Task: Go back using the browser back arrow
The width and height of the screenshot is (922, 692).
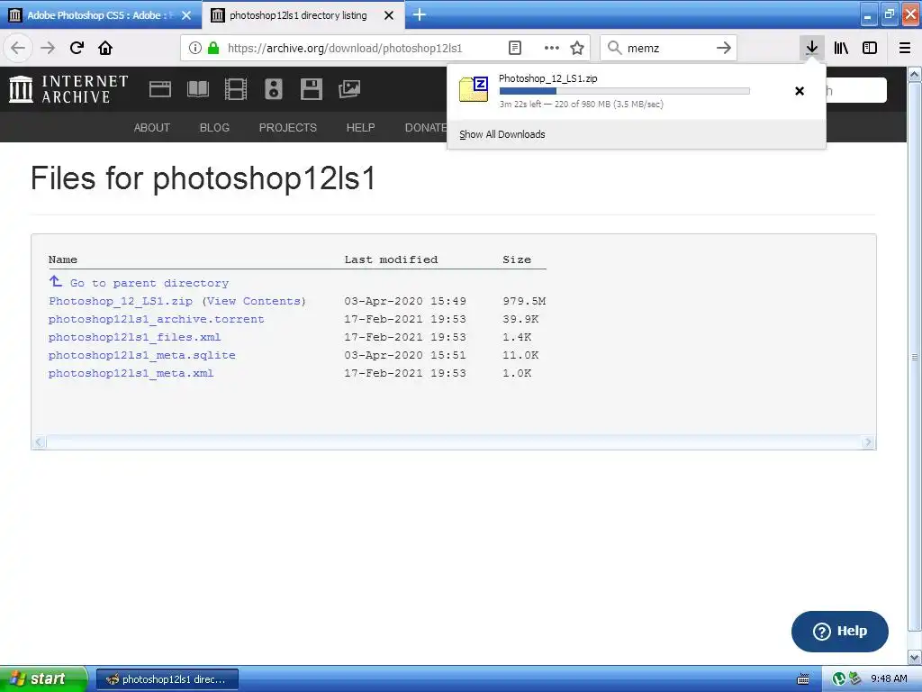Action: coord(18,48)
